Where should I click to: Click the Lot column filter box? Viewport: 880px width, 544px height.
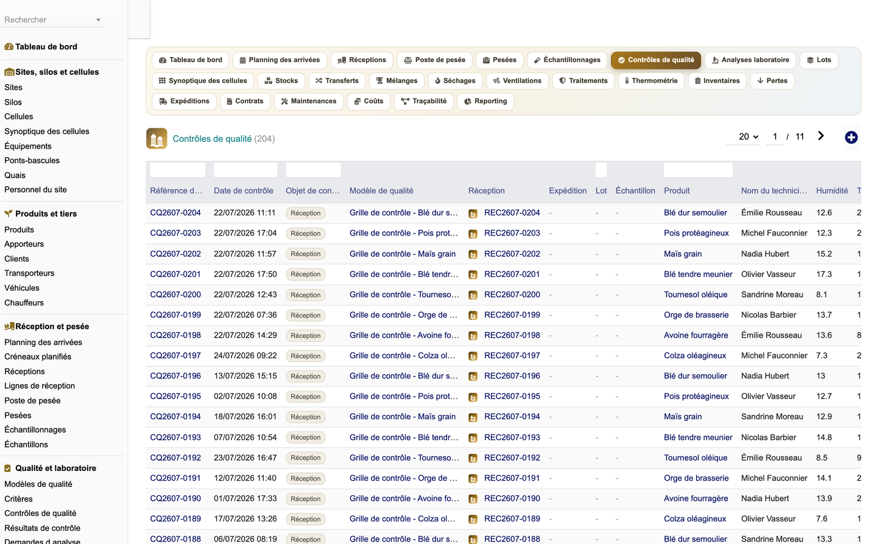point(601,170)
